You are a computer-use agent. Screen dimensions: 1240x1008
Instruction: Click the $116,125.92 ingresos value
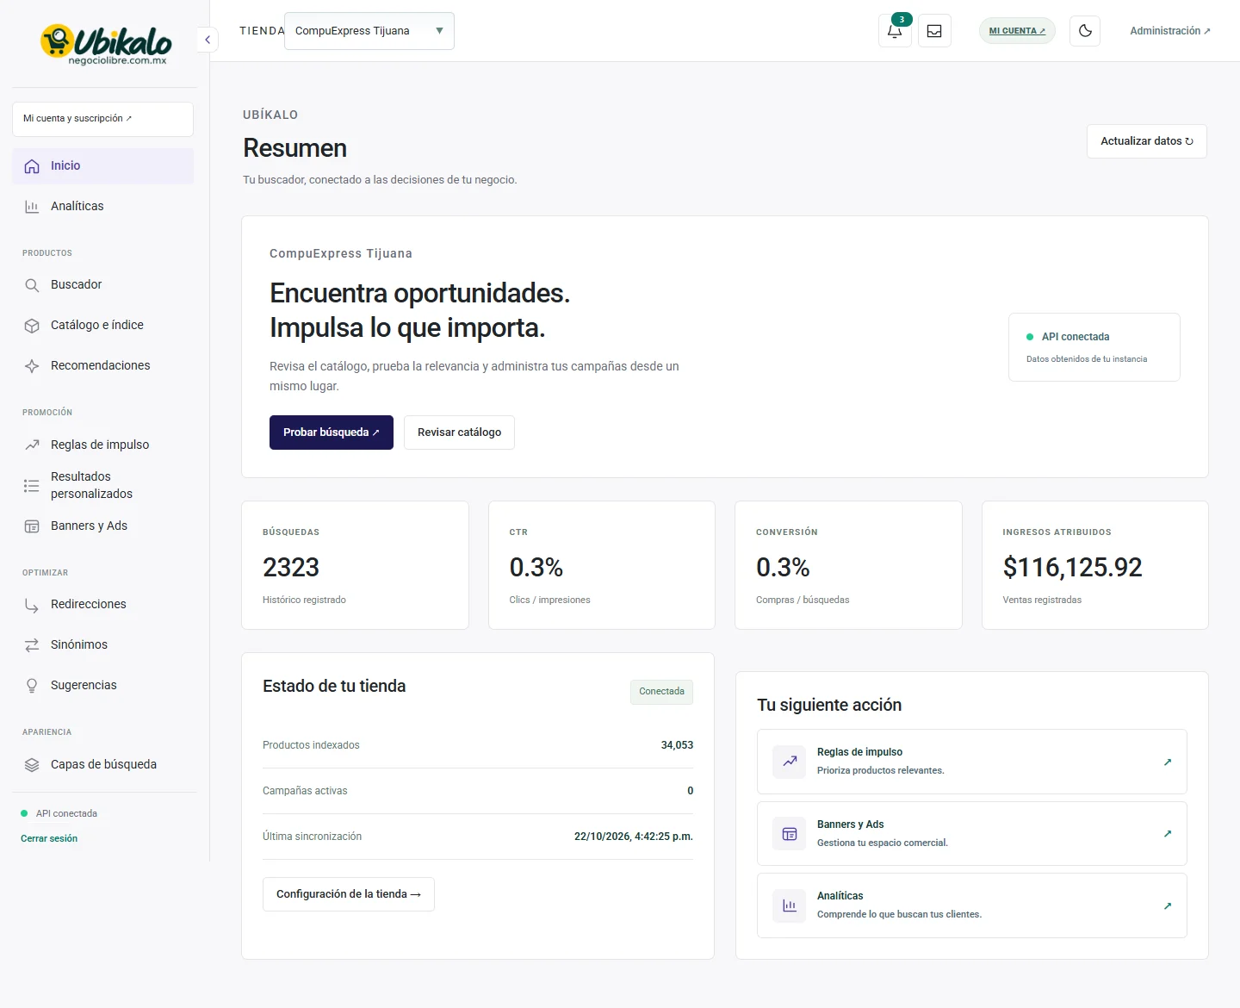[1072, 568]
